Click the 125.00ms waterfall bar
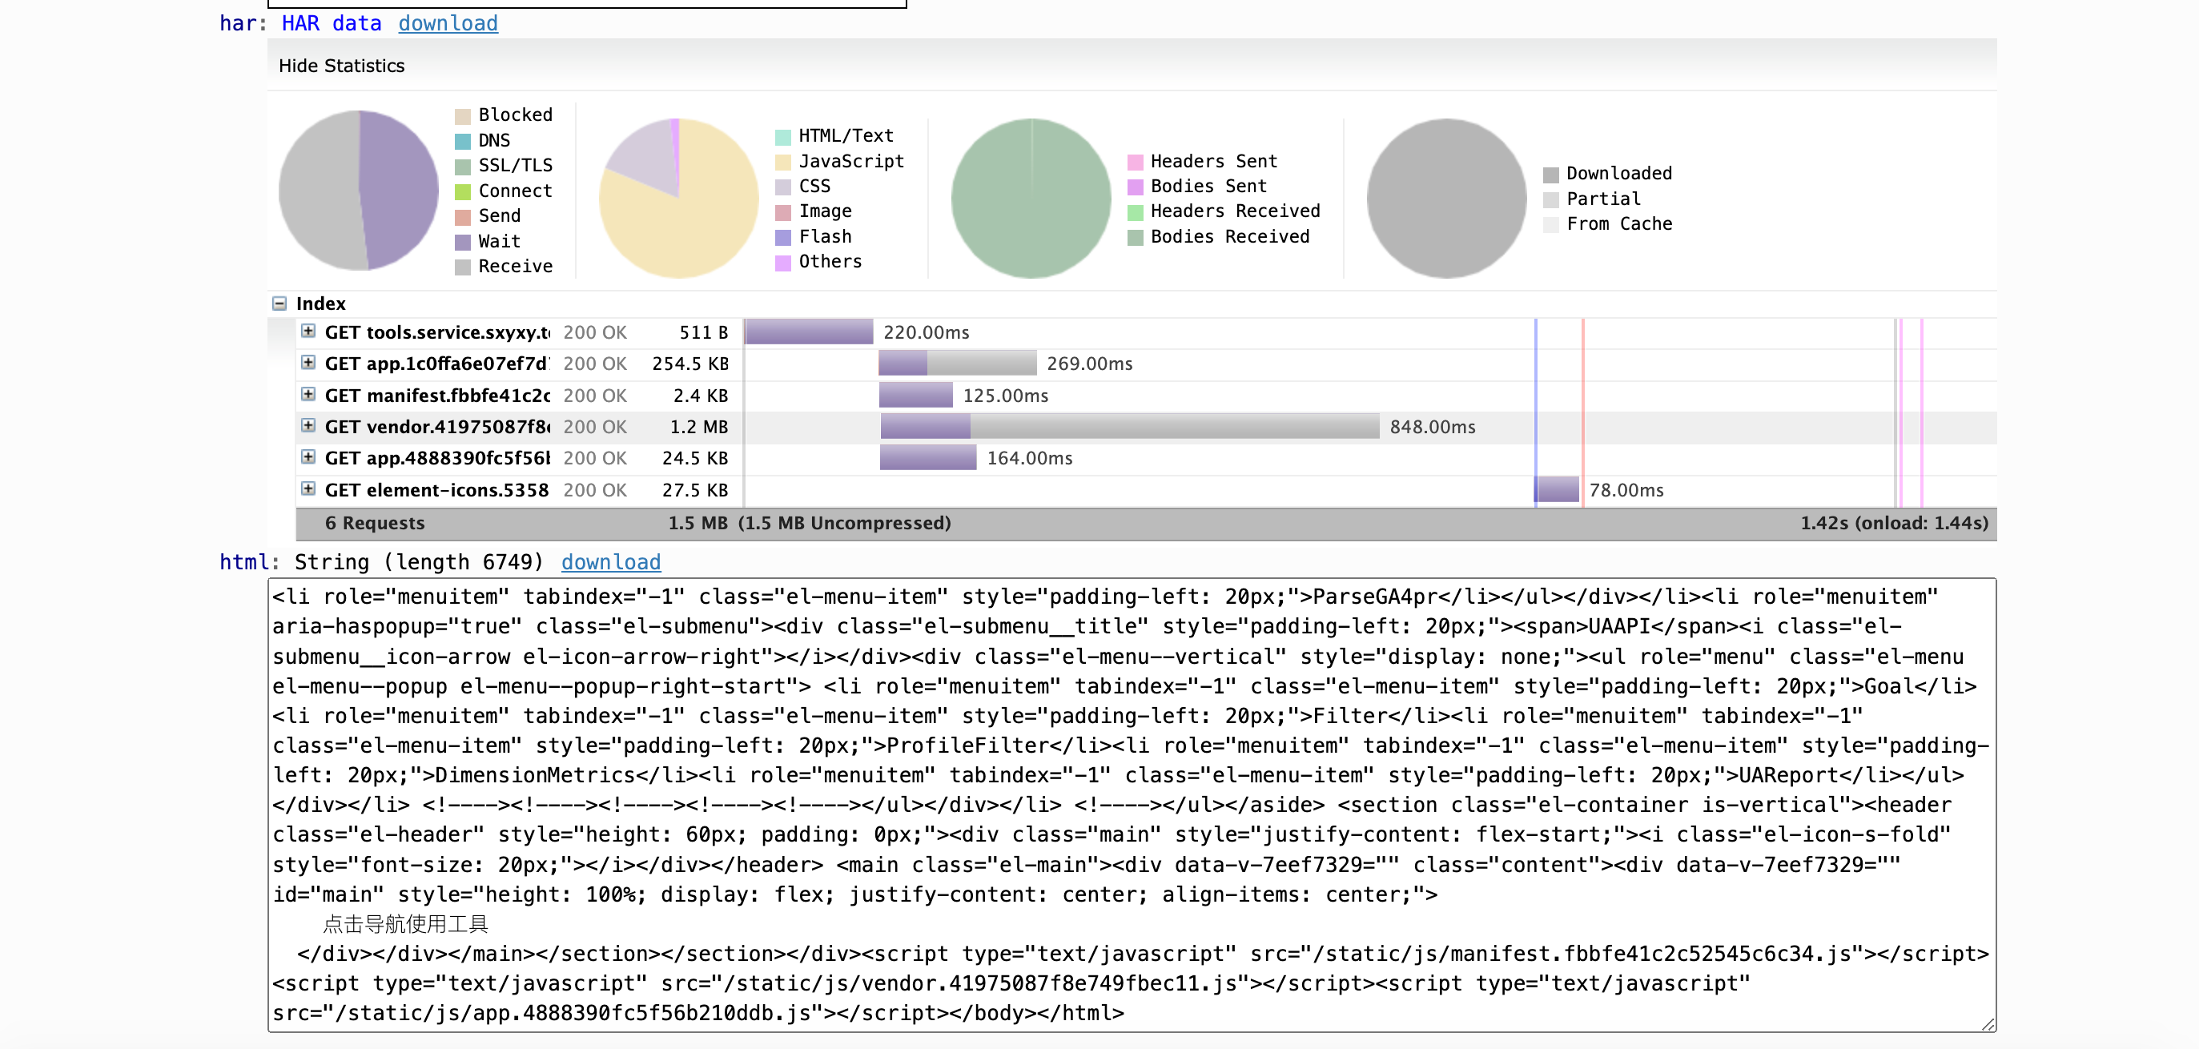 916,394
